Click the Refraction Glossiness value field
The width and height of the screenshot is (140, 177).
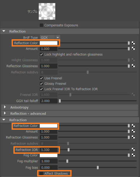coord(49,137)
